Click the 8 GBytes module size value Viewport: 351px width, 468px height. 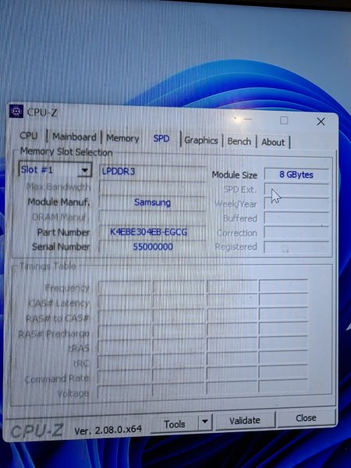pyautogui.click(x=296, y=175)
